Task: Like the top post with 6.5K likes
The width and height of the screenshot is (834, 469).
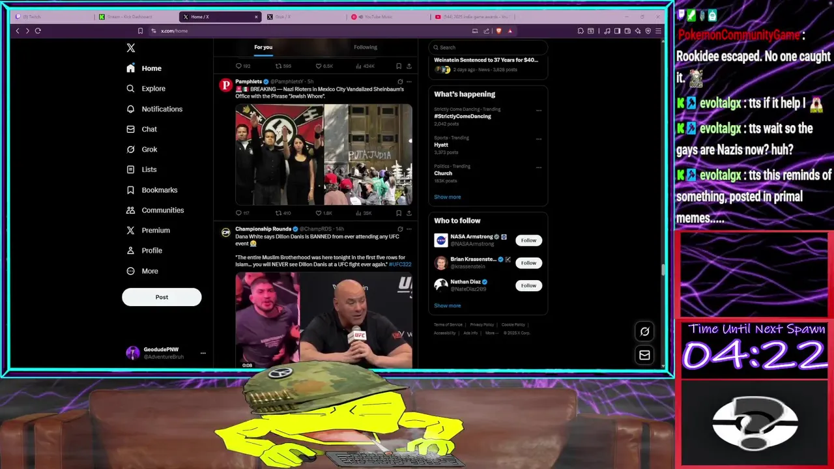Action: 324,66
